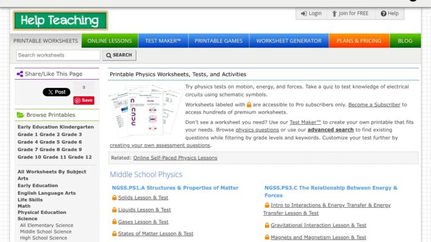Click the share count bubble showing 3
Viewport: 431px width, 242px height.
(x=84, y=87)
